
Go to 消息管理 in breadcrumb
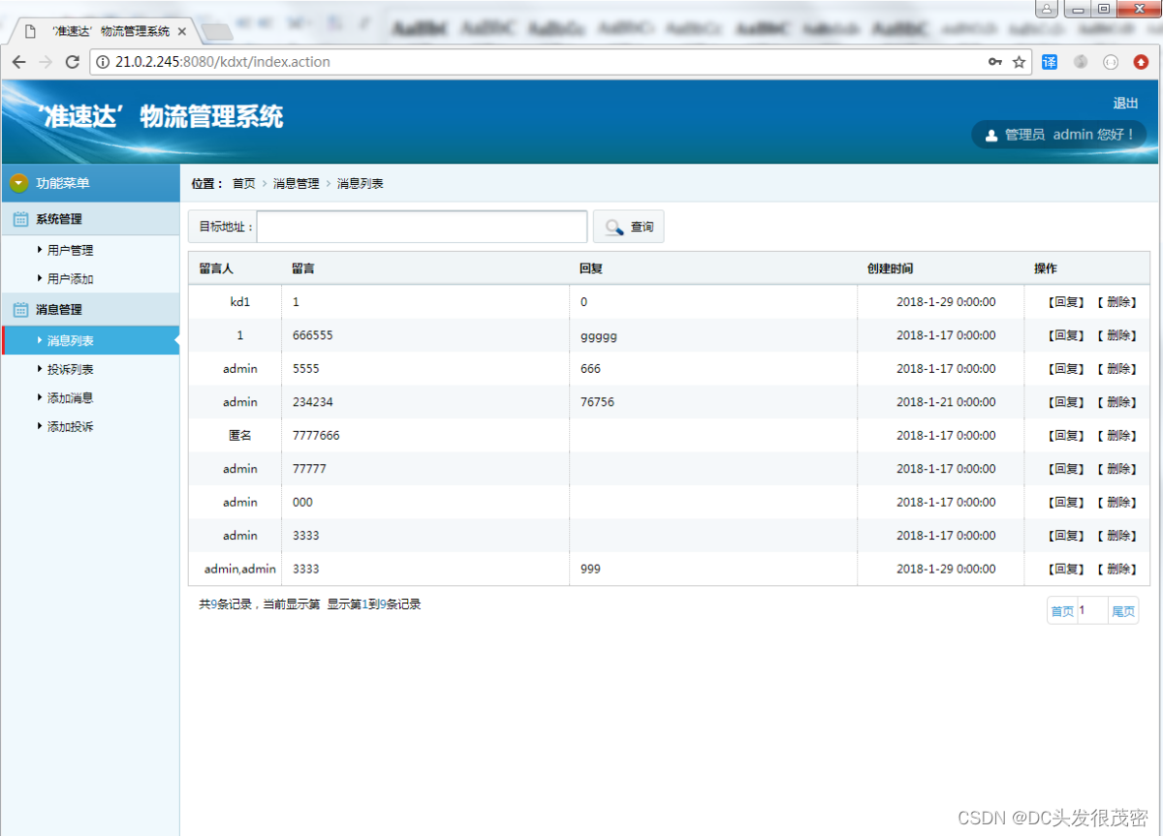[x=297, y=183]
